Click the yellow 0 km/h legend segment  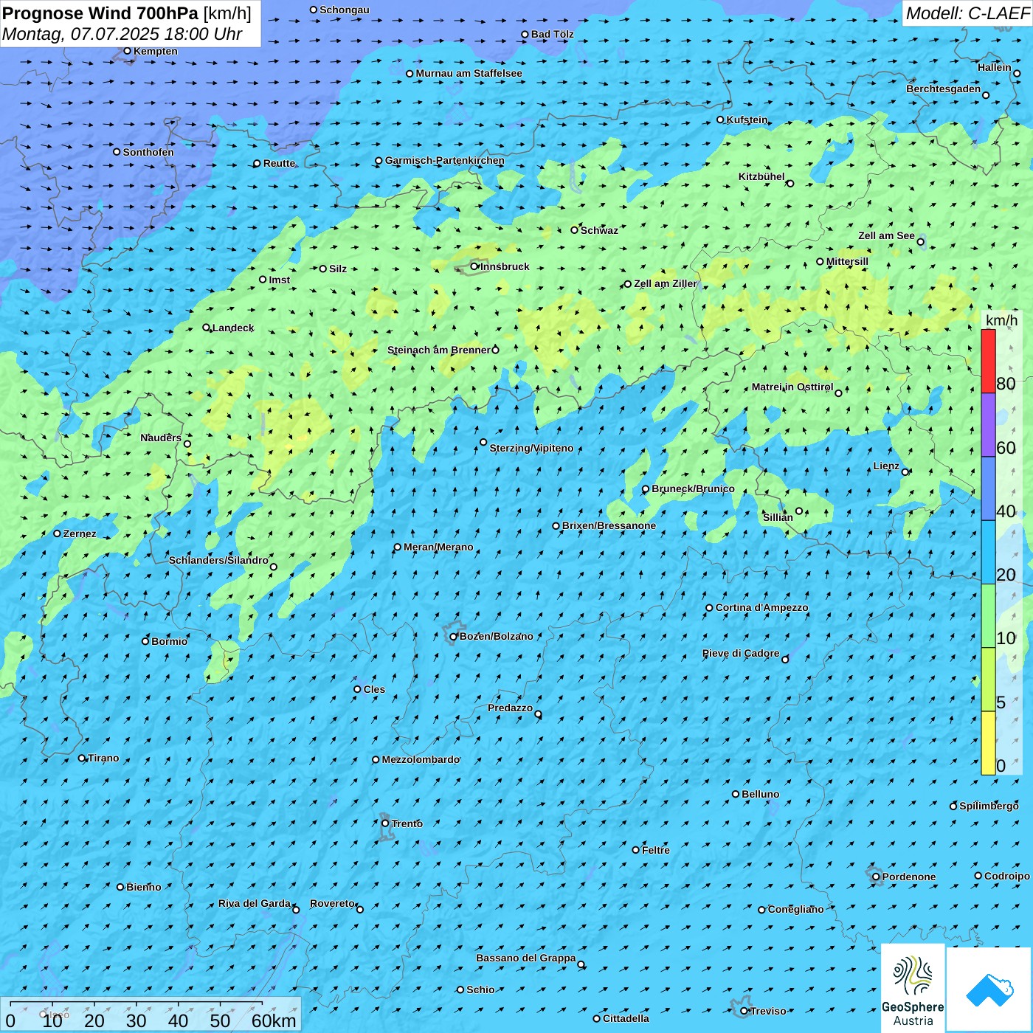pos(988,743)
